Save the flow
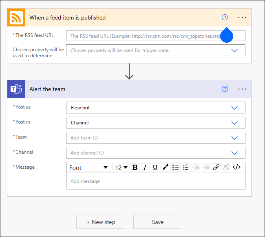Viewport: 265px width, 237px height. point(158,222)
